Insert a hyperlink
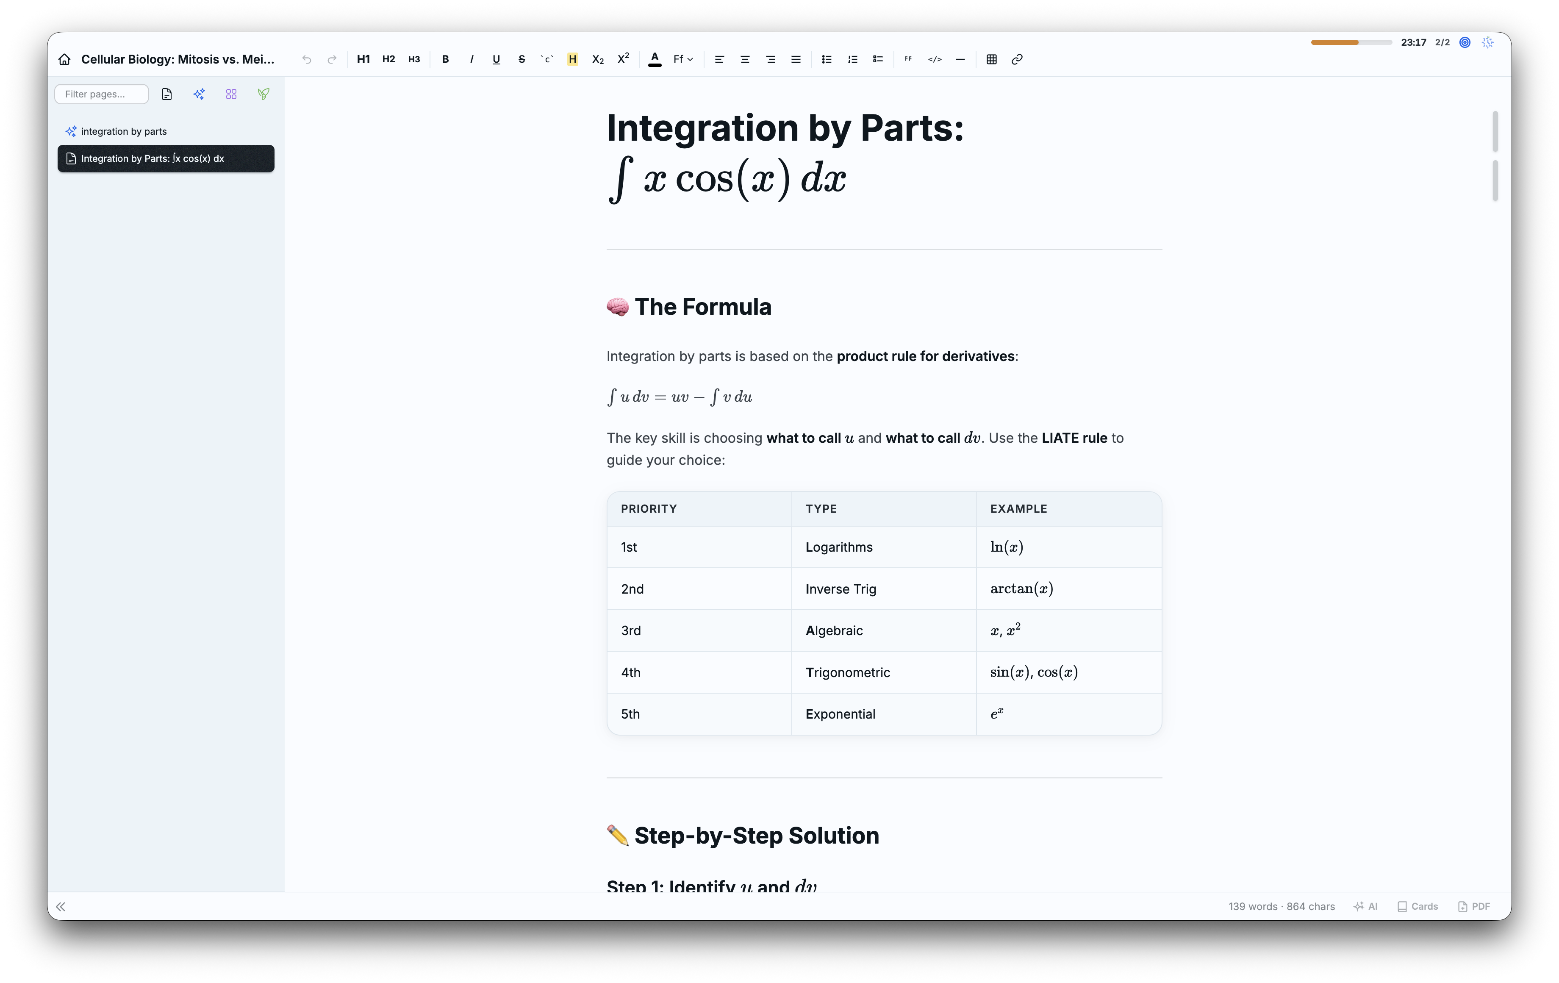Viewport: 1559px width, 983px height. click(1017, 59)
